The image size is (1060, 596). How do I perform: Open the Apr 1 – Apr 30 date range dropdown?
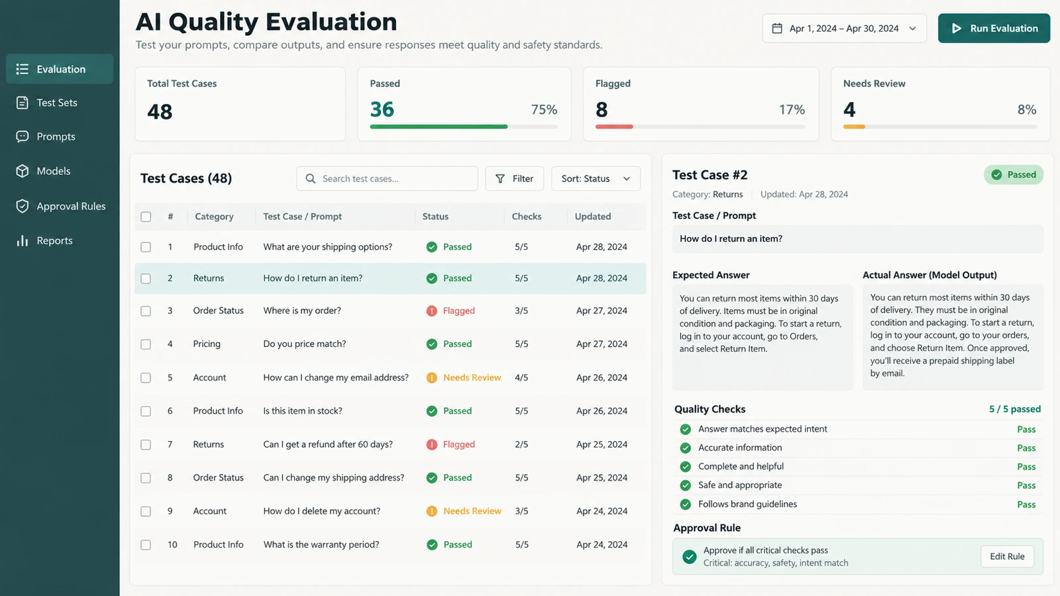coord(844,28)
